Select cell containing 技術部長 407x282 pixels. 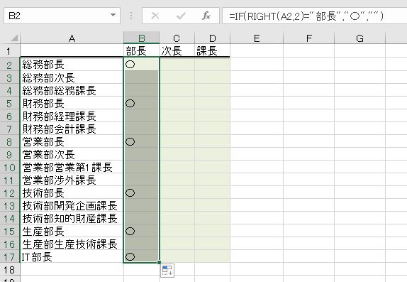pyautogui.click(x=72, y=192)
